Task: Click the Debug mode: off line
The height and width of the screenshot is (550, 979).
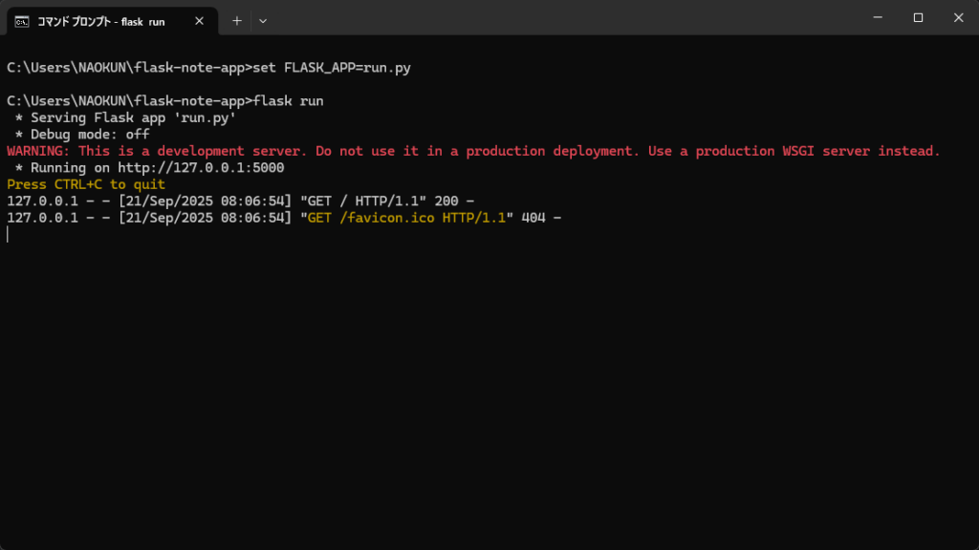Action: coord(82,134)
